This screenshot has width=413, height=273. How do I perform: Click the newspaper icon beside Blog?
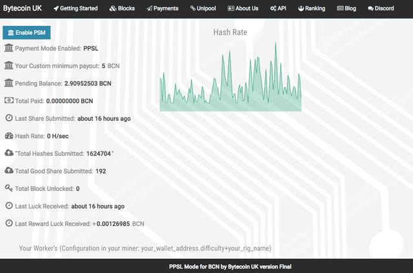pyautogui.click(x=340, y=8)
